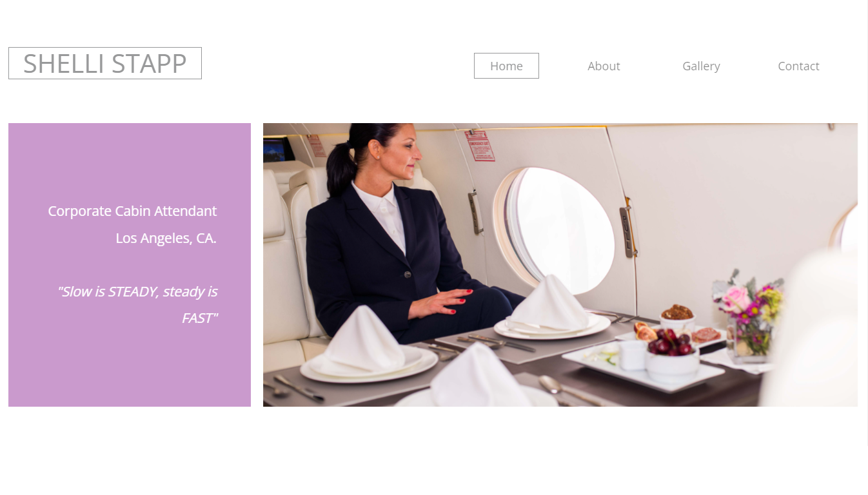Click the vertical scrollbar at right edge
The height and width of the screenshot is (495, 868).
(867, 222)
